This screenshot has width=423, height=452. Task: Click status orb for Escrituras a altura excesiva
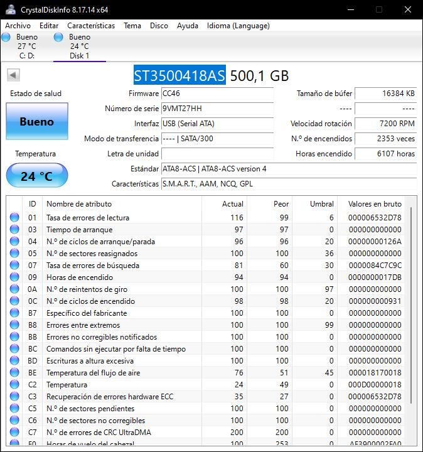click(14, 360)
